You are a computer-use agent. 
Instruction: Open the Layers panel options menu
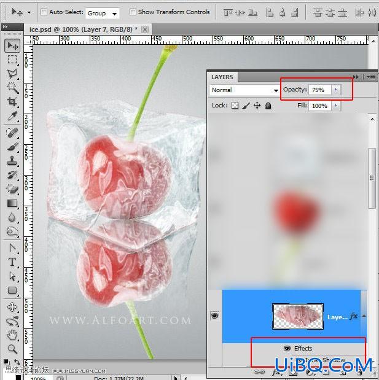(x=372, y=77)
